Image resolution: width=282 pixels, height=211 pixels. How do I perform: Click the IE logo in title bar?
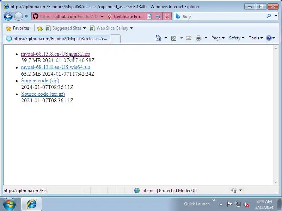[x=6, y=6]
